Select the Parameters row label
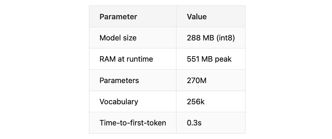Image resolution: width=332 pixels, height=139 pixels. (x=119, y=80)
